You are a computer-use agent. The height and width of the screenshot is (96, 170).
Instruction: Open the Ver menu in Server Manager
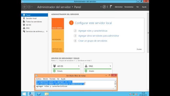pos(138,7)
